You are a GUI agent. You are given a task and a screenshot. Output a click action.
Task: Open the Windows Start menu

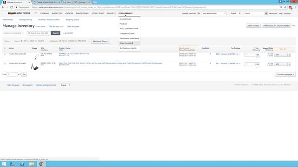(x=4, y=164)
